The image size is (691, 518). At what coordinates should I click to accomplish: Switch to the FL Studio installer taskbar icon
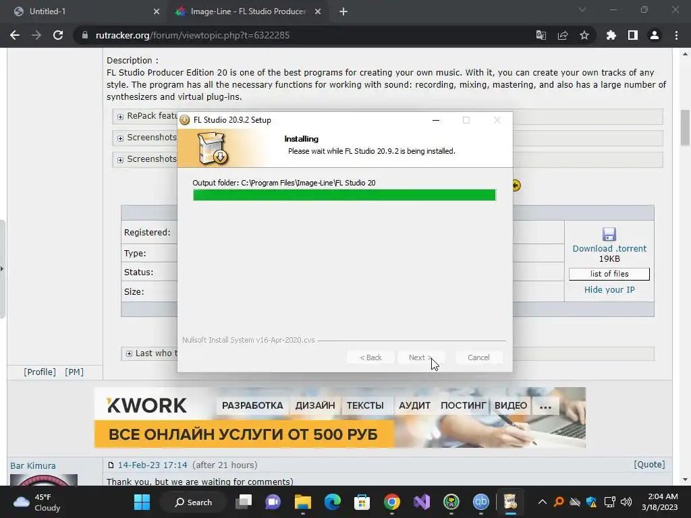click(510, 502)
